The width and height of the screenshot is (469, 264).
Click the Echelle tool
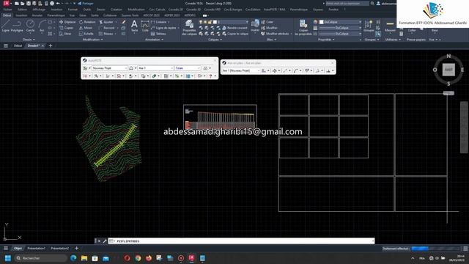[x=86, y=34]
